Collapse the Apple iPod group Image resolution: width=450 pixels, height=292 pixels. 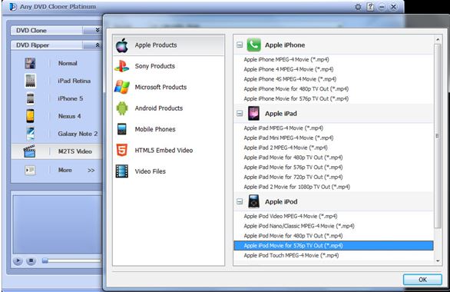pos(240,201)
